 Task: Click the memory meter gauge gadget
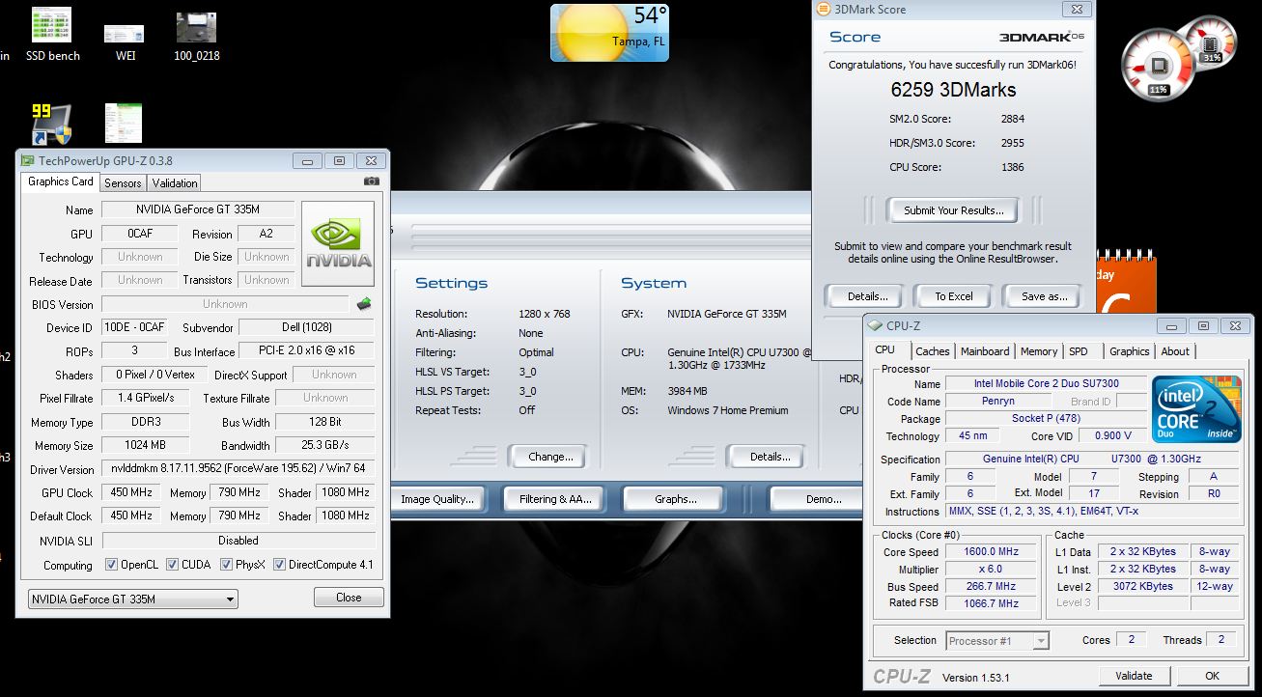point(1211,42)
